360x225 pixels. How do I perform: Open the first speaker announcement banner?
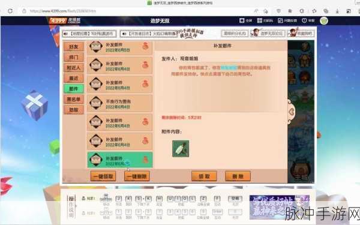pos(89,34)
